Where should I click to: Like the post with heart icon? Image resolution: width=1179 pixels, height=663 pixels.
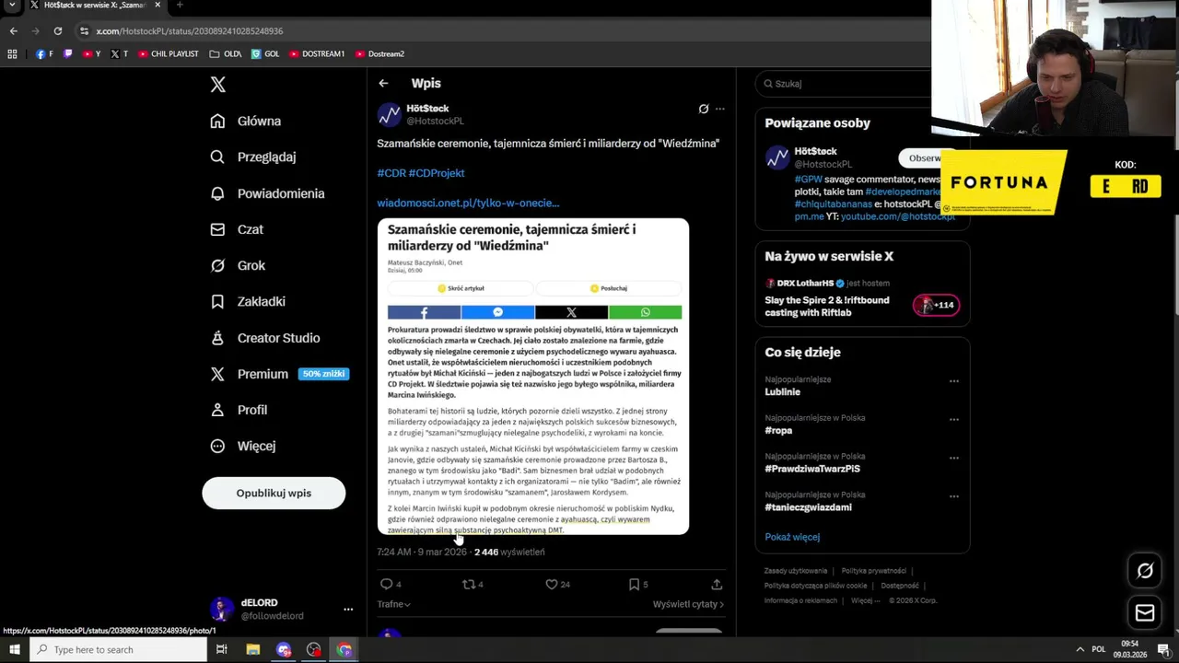(x=551, y=584)
